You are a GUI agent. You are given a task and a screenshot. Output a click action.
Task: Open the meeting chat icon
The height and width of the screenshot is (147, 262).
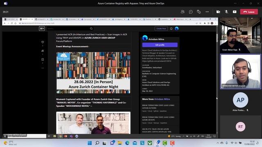[x=191, y=12]
